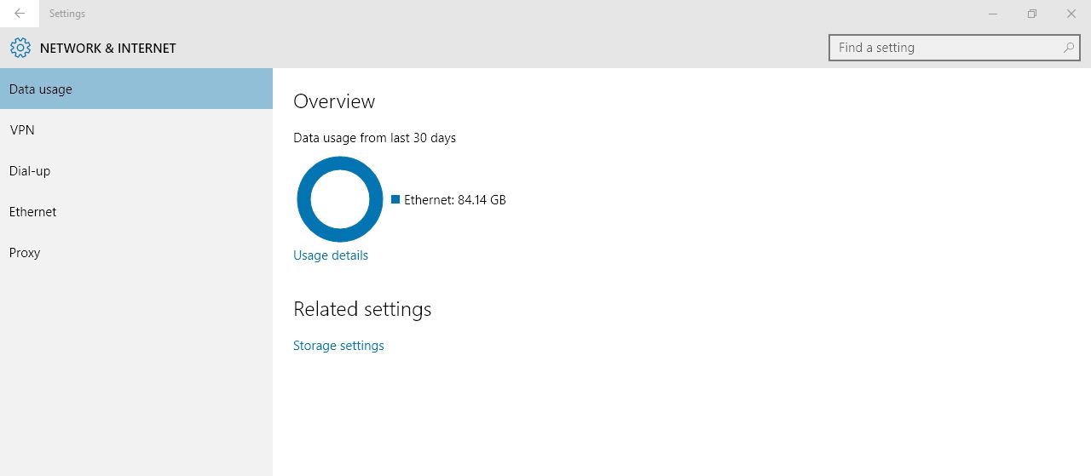Viewport: 1091px width, 476px height.
Task: Minimize the Settings window
Action: point(993,14)
